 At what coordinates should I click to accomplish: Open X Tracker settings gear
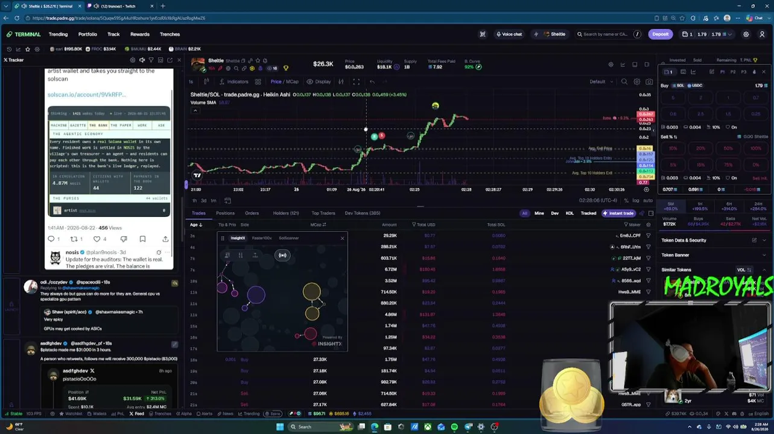(x=133, y=60)
